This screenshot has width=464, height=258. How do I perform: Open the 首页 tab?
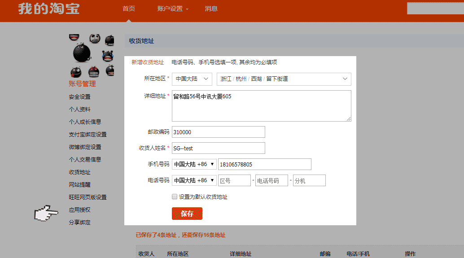pyautogui.click(x=129, y=9)
